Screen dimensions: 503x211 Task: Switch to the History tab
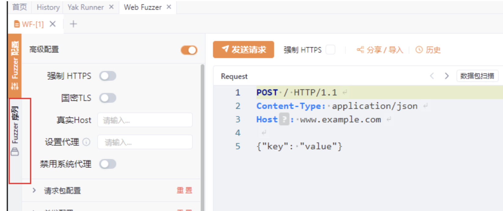click(x=48, y=7)
